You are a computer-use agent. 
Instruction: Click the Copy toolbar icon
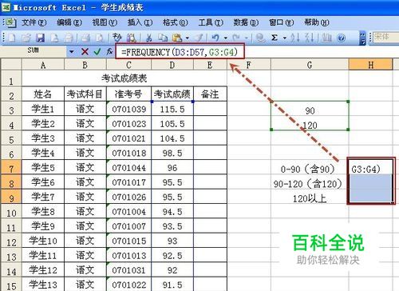click(163, 38)
